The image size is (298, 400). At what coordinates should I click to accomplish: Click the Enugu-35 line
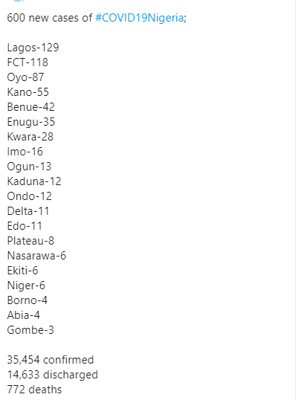click(31, 122)
